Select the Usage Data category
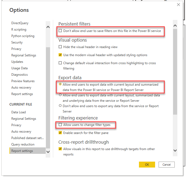Screen dimensions: 186x178 pyautogui.click(x=19, y=68)
